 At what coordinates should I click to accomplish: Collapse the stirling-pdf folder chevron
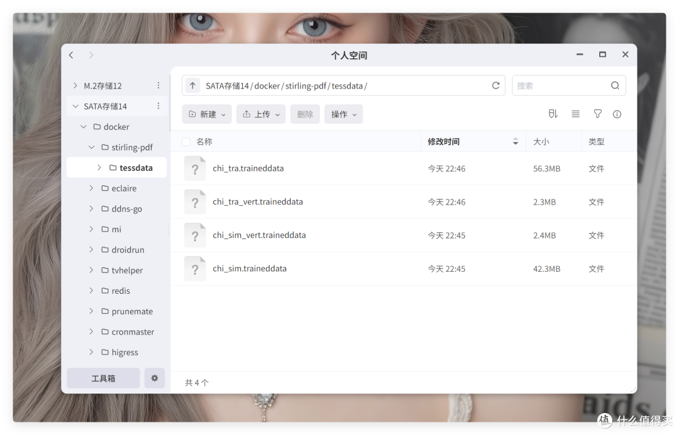tap(91, 147)
